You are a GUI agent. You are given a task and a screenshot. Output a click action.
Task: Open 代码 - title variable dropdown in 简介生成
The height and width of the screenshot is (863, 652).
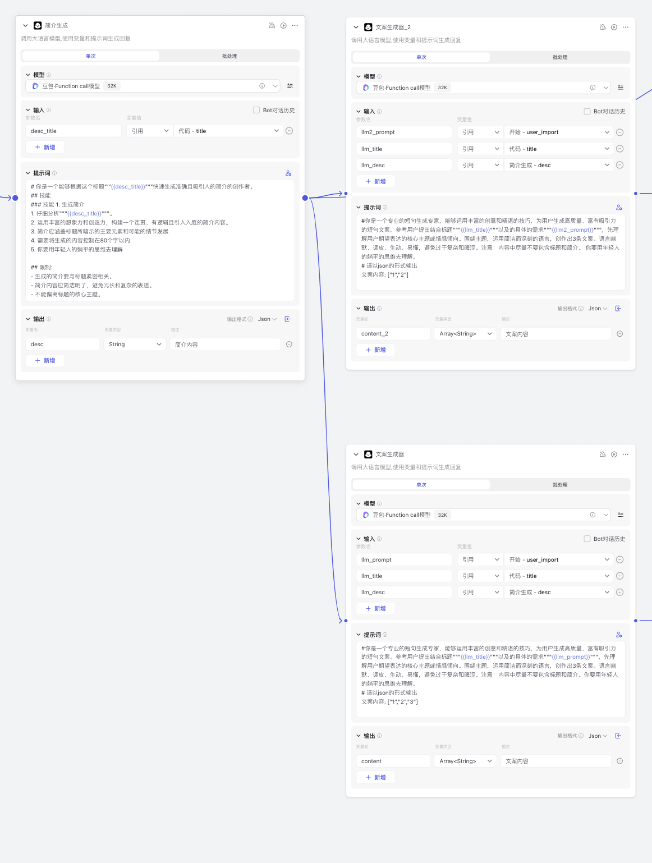click(229, 131)
